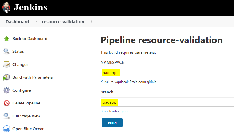Expand the resource-validation breadcrumb arrow

click(92, 22)
